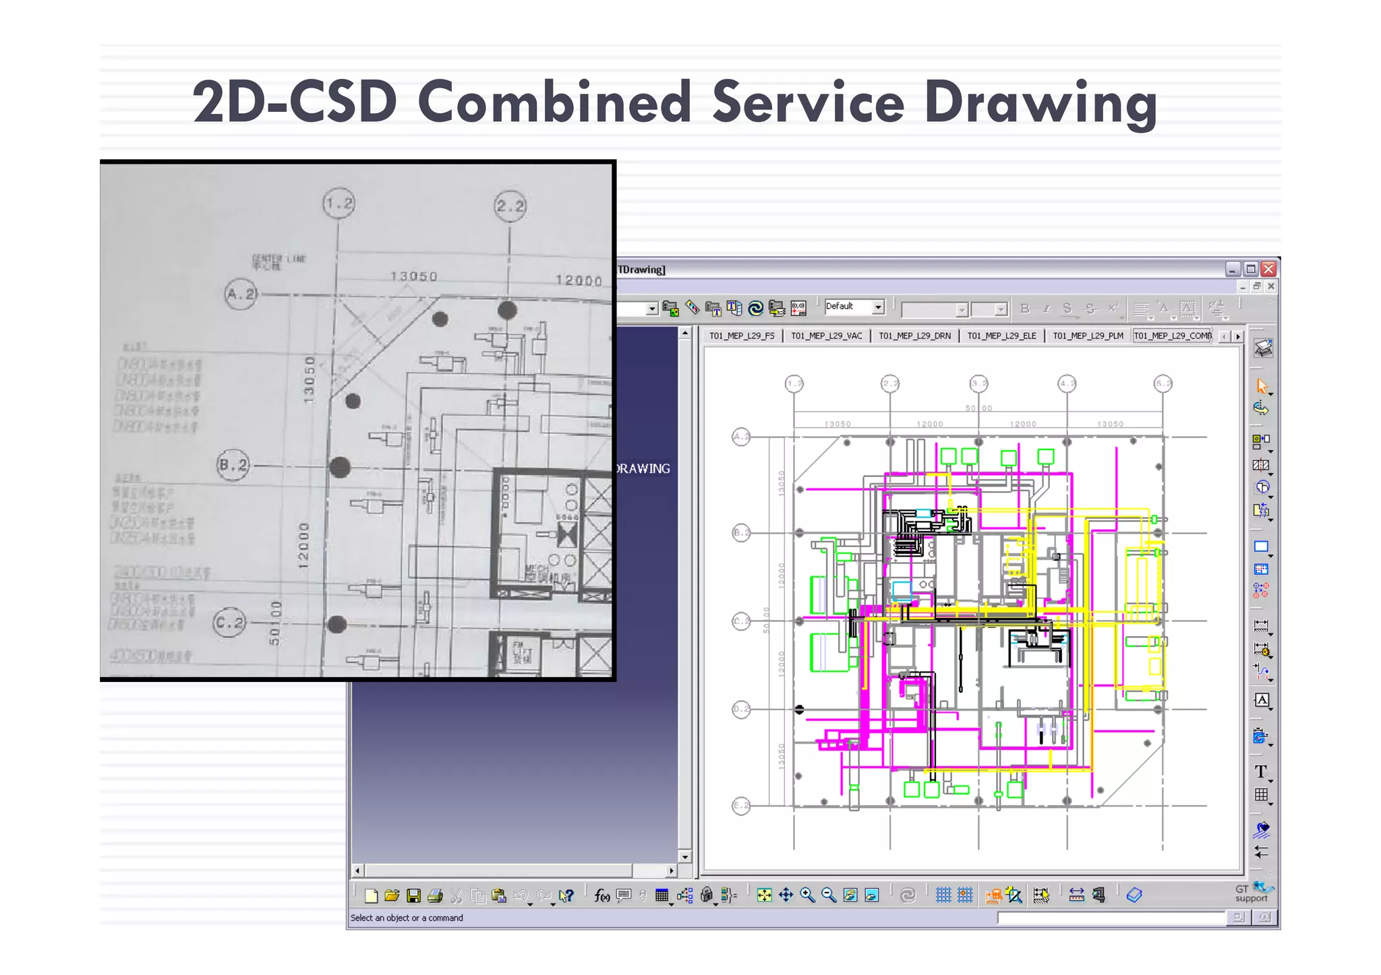Click the command input field in status bar
Viewport: 1381px width, 975px height.
(1111, 918)
